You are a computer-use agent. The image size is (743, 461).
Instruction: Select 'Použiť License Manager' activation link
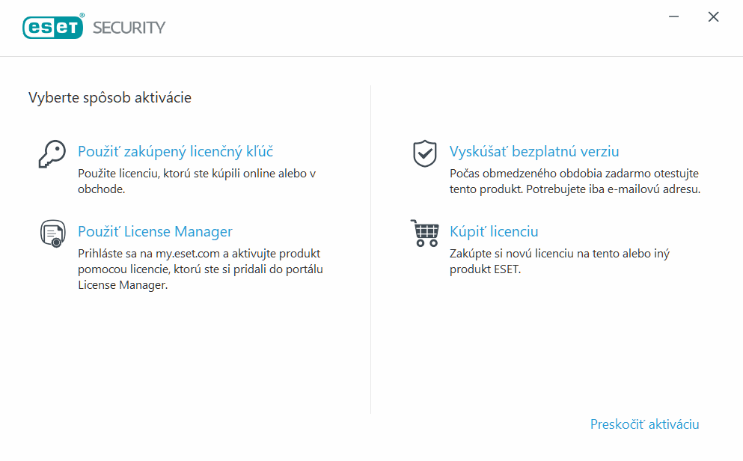pos(155,232)
